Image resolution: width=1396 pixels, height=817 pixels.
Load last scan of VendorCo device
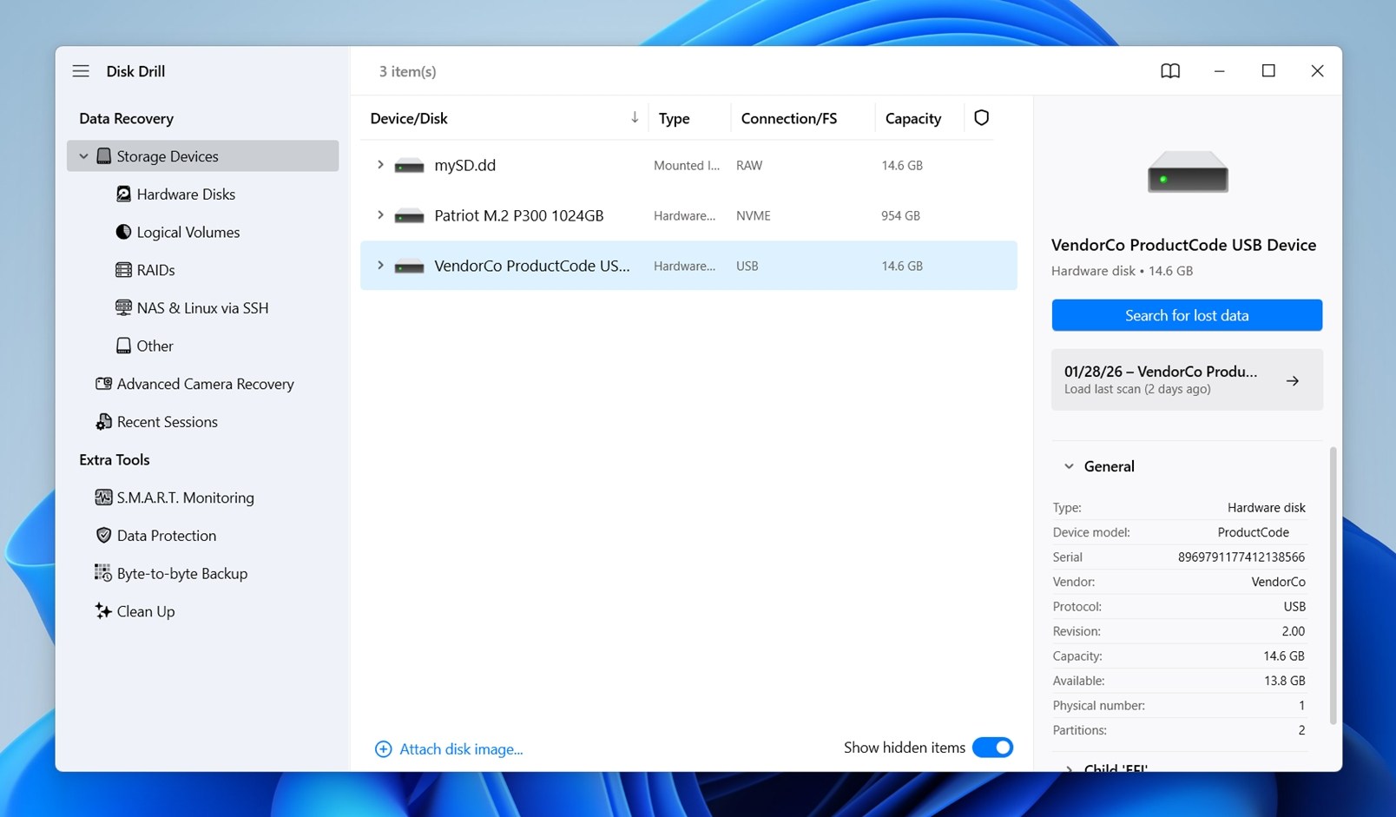[x=1186, y=379]
